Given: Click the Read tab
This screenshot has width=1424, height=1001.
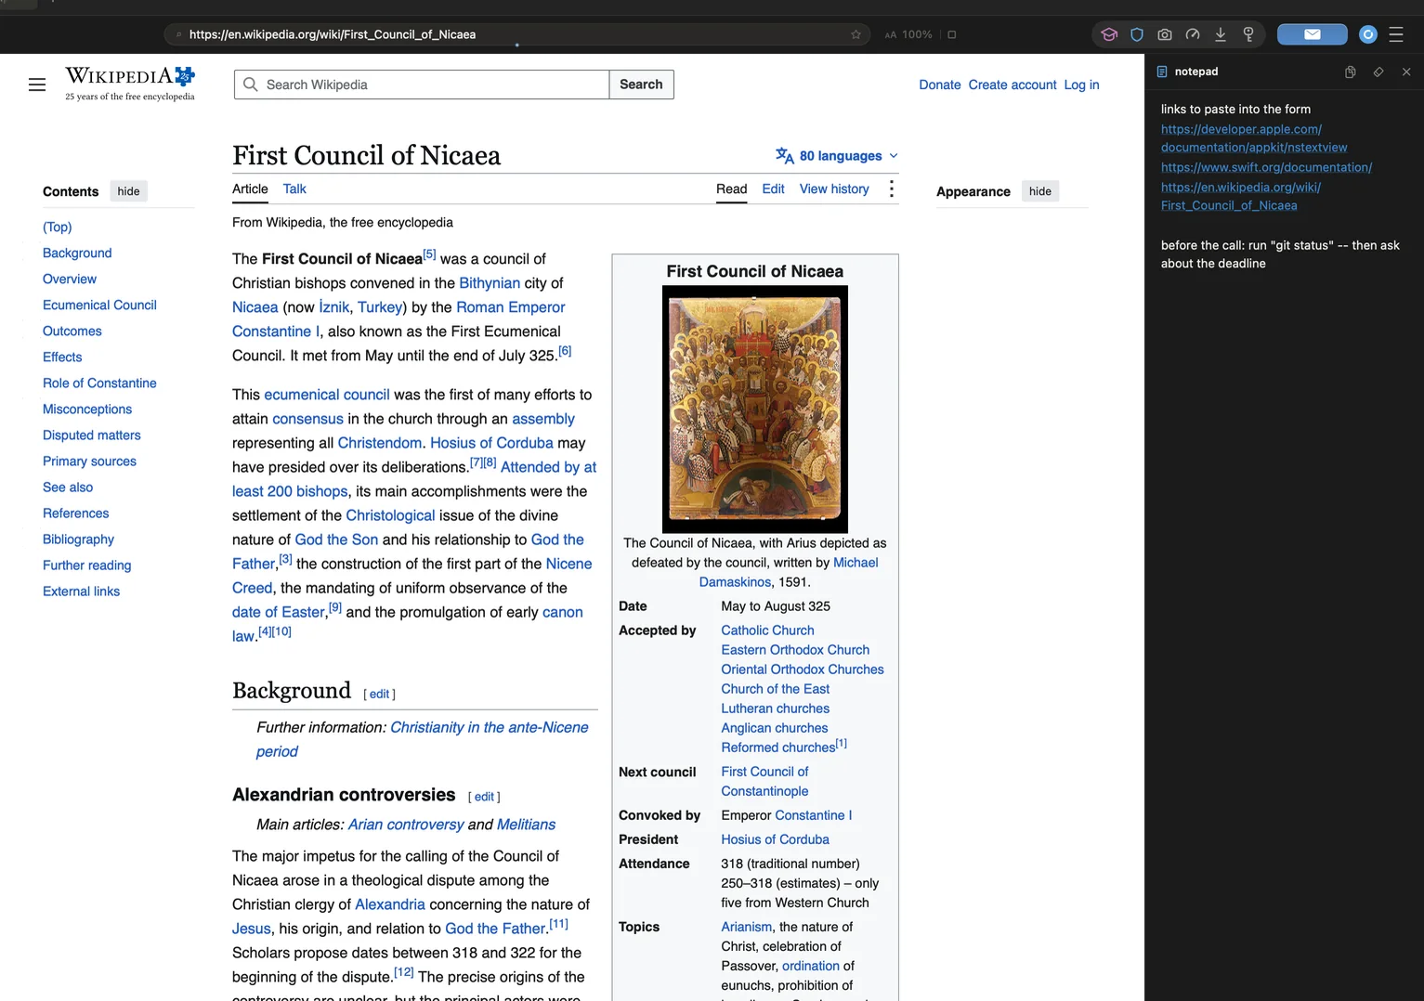Looking at the screenshot, I should click(x=731, y=188).
